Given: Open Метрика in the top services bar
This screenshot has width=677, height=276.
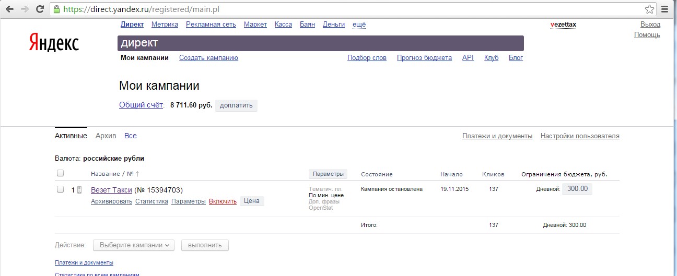Looking at the screenshot, I should 165,25.
